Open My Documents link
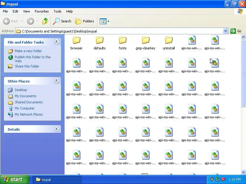The height and width of the screenshot is (184, 246). click(x=26, y=96)
